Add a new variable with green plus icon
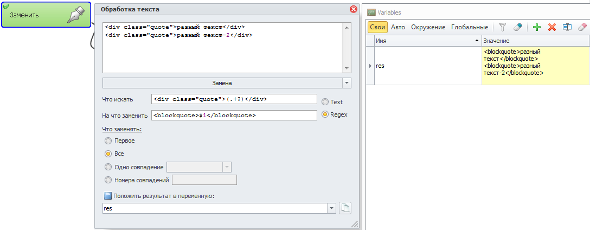The image size is (590, 230). click(537, 27)
